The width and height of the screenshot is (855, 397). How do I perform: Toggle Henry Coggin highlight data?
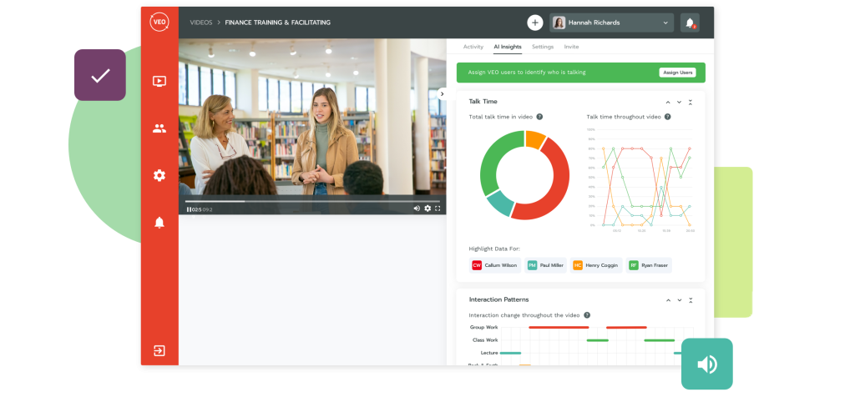(x=596, y=265)
